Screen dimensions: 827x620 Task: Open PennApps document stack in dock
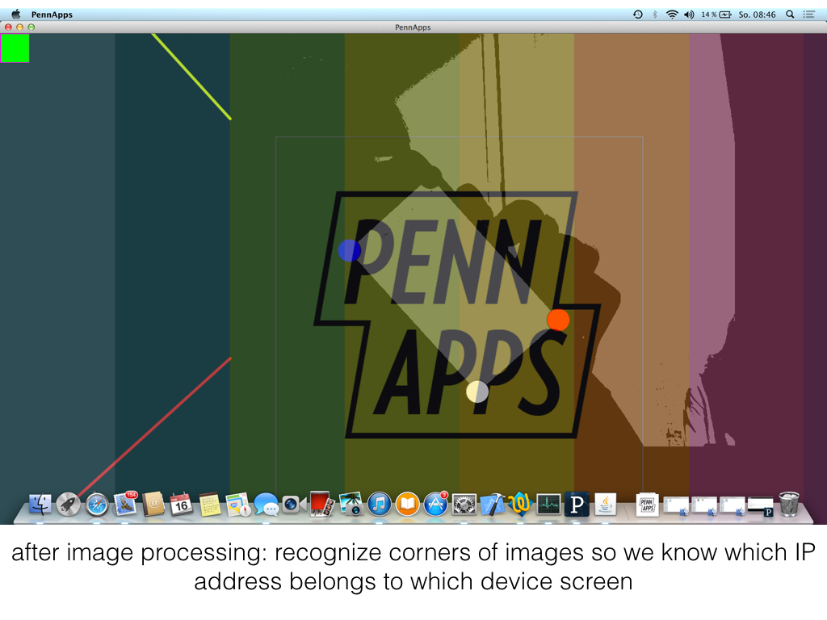coord(647,505)
